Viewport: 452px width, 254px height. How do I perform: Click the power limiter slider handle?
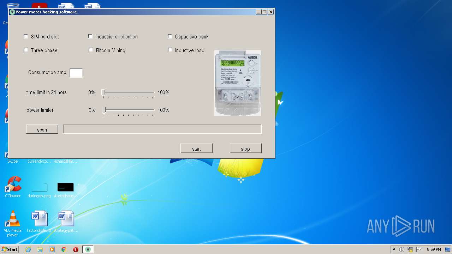(x=104, y=110)
